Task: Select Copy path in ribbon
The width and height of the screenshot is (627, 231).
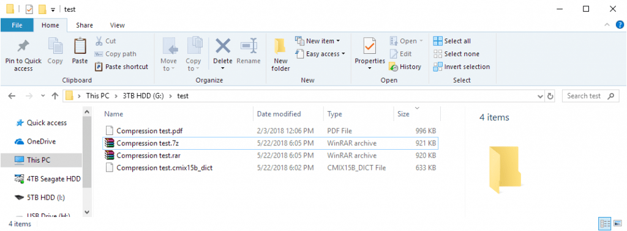Action: pyautogui.click(x=116, y=54)
